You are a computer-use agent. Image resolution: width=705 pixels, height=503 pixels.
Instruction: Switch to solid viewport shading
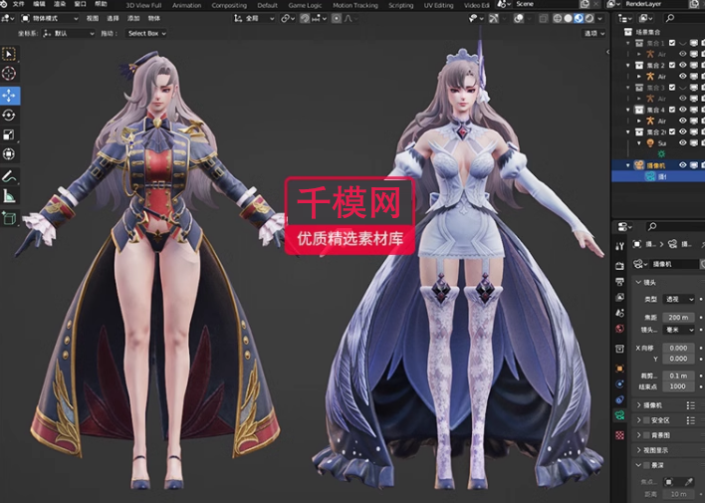(568, 19)
